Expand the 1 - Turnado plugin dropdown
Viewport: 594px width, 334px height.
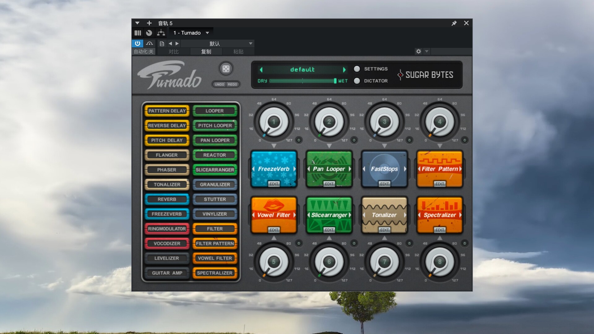pos(207,33)
